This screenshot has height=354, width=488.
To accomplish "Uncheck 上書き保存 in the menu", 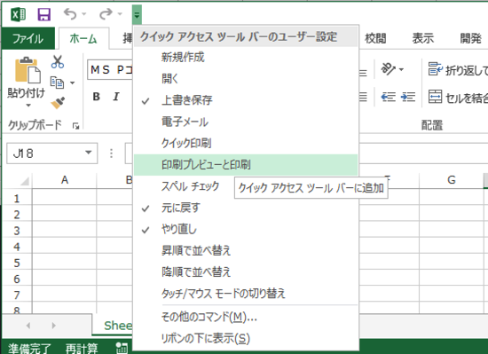I will 246,100.
